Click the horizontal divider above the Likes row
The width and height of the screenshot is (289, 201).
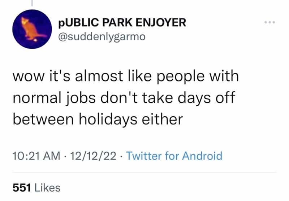pyautogui.click(x=144, y=172)
